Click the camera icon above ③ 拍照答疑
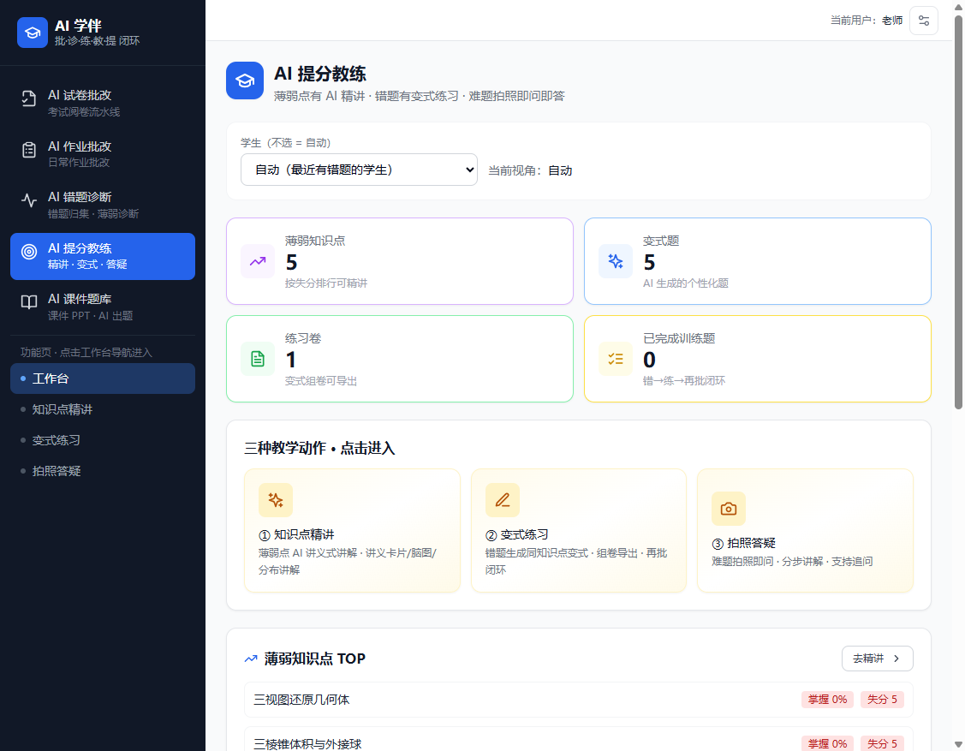The width and height of the screenshot is (965, 751). coord(729,509)
